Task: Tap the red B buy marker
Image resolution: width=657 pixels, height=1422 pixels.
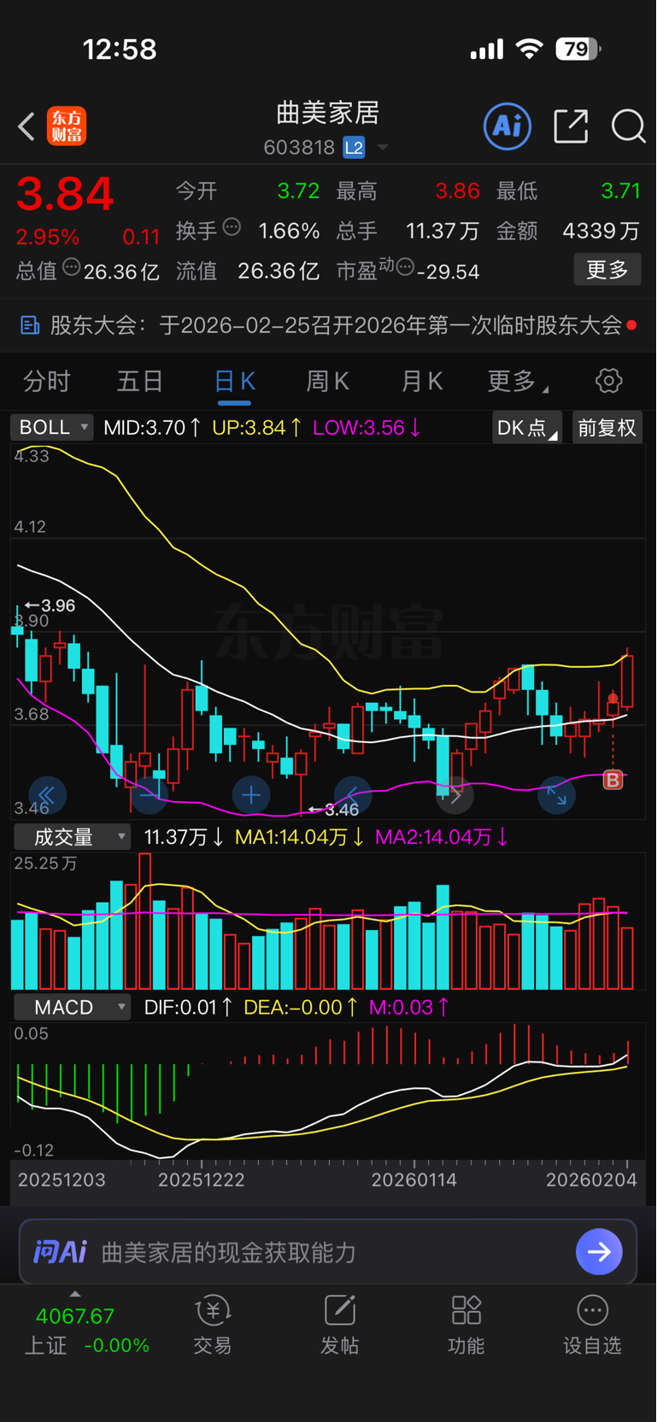Action: [x=613, y=780]
